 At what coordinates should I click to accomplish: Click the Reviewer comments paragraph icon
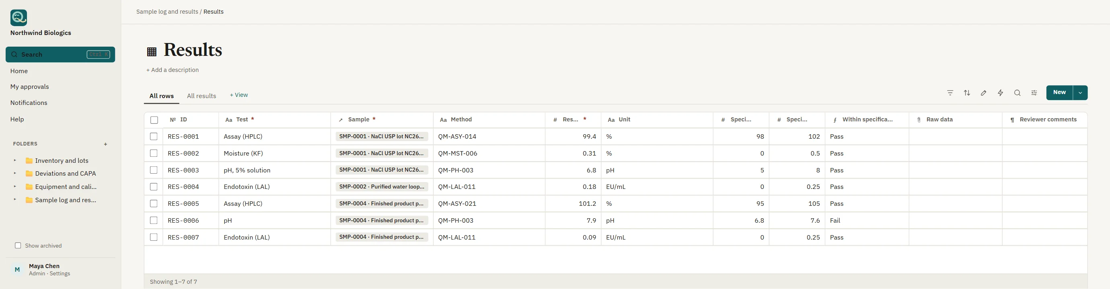[x=1012, y=120]
